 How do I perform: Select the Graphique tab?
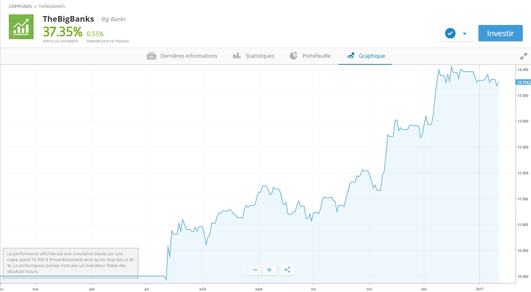[372, 56]
